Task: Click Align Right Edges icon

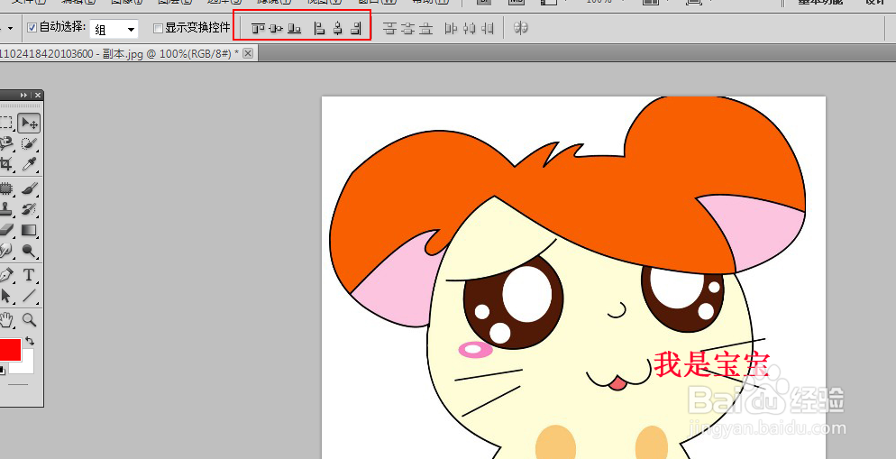Action: pyautogui.click(x=357, y=28)
